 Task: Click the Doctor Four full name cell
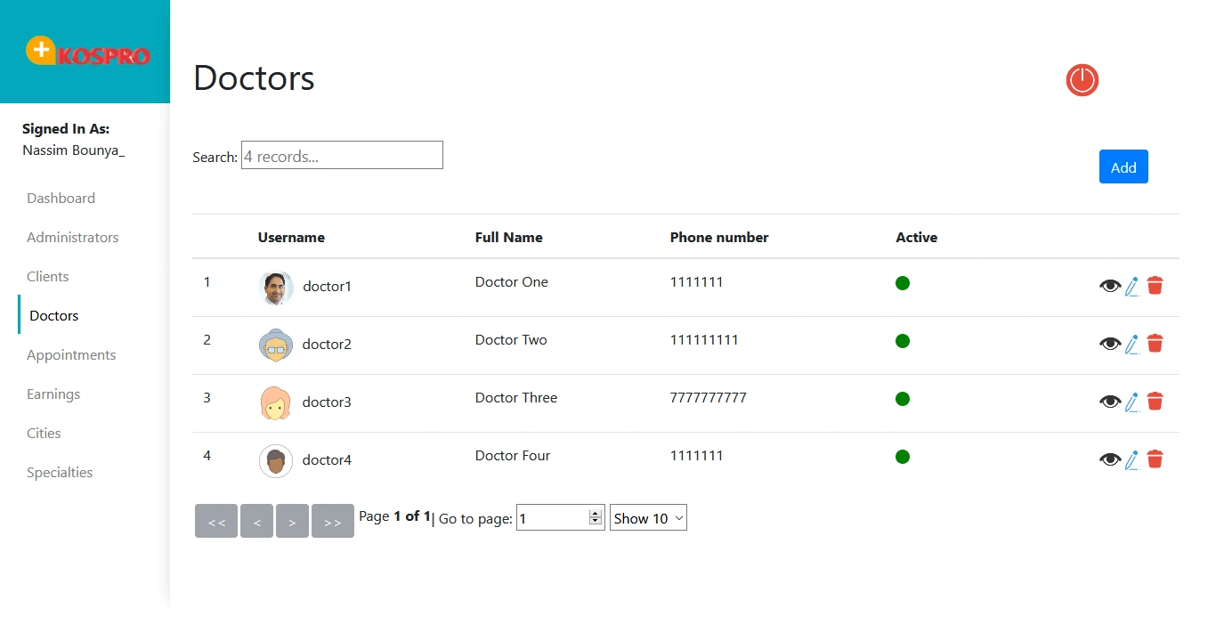[513, 456]
